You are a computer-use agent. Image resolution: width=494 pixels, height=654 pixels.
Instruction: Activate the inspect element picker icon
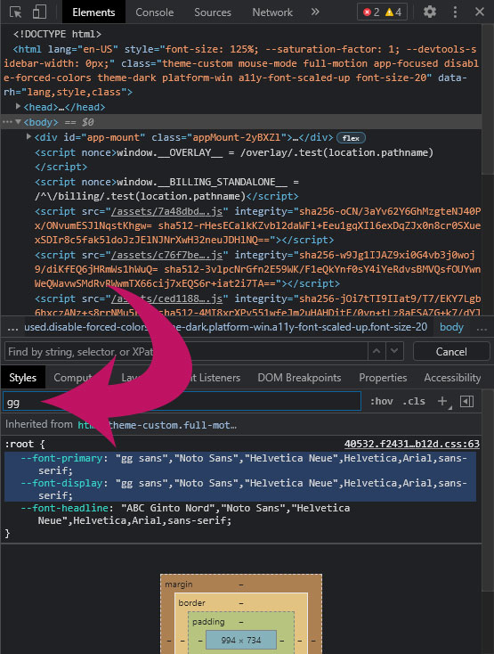point(16,12)
